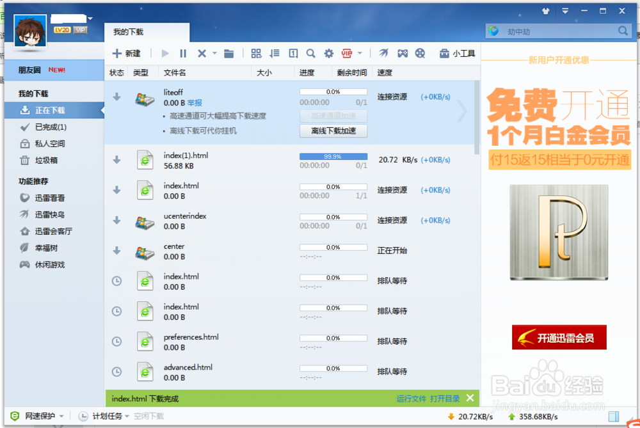
Task: Click the search input field 劫中劫
Action: [x=559, y=31]
